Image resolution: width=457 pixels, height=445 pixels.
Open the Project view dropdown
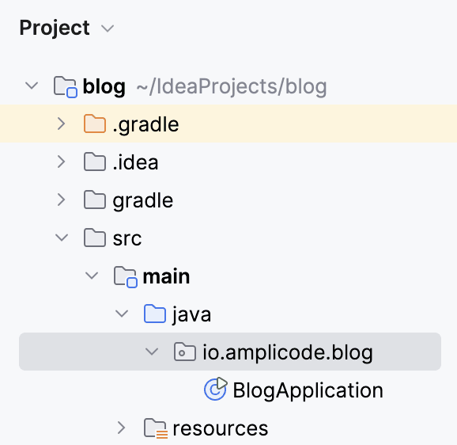(108, 29)
